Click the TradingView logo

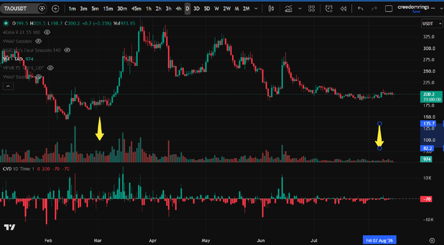coord(10,227)
